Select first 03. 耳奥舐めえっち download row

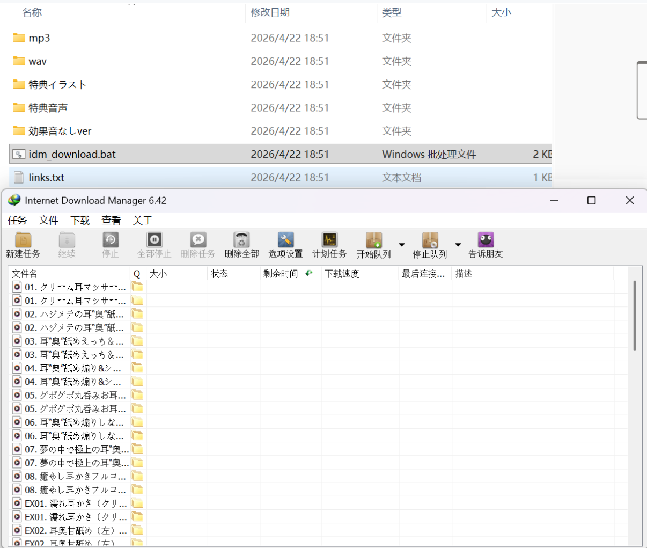(x=319, y=341)
